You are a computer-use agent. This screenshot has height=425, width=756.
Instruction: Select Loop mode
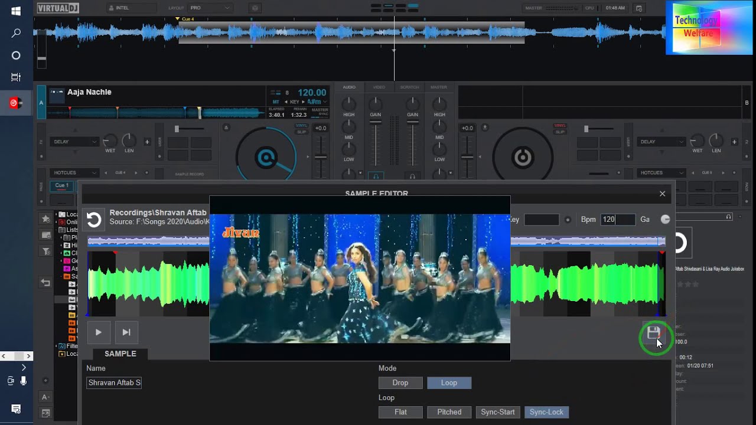(449, 382)
